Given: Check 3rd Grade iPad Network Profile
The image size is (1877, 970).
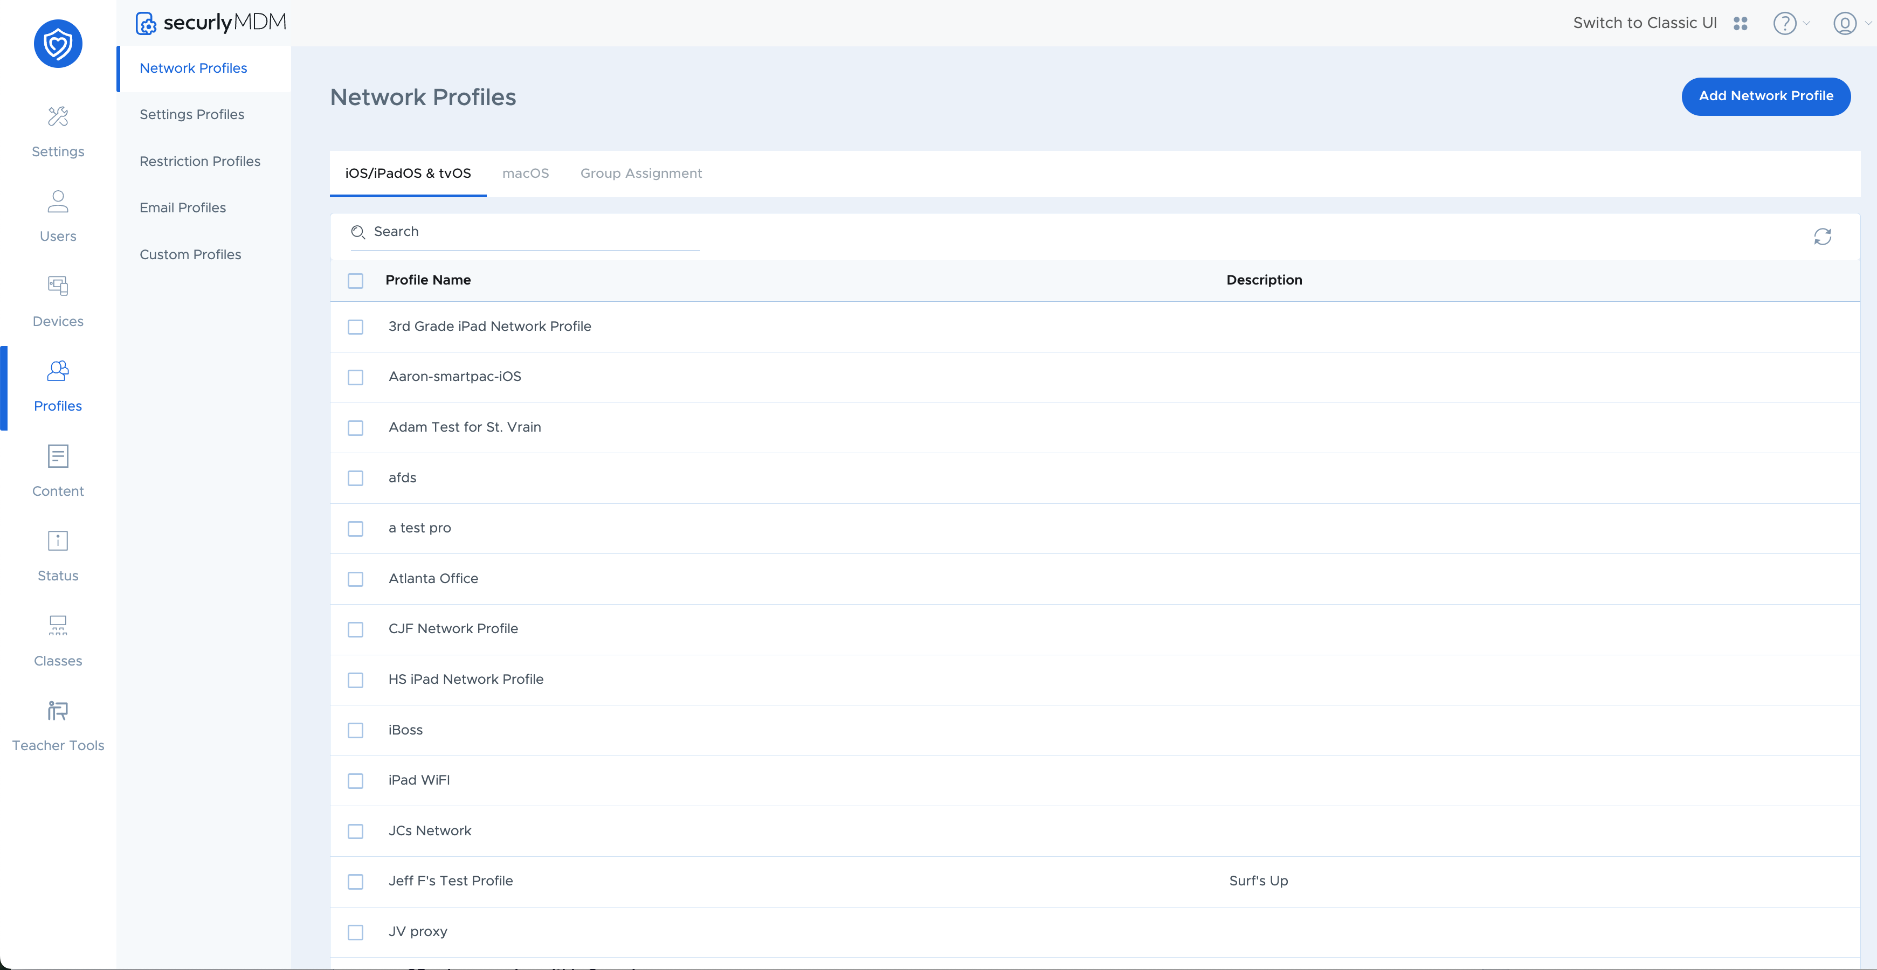Looking at the screenshot, I should 356,327.
